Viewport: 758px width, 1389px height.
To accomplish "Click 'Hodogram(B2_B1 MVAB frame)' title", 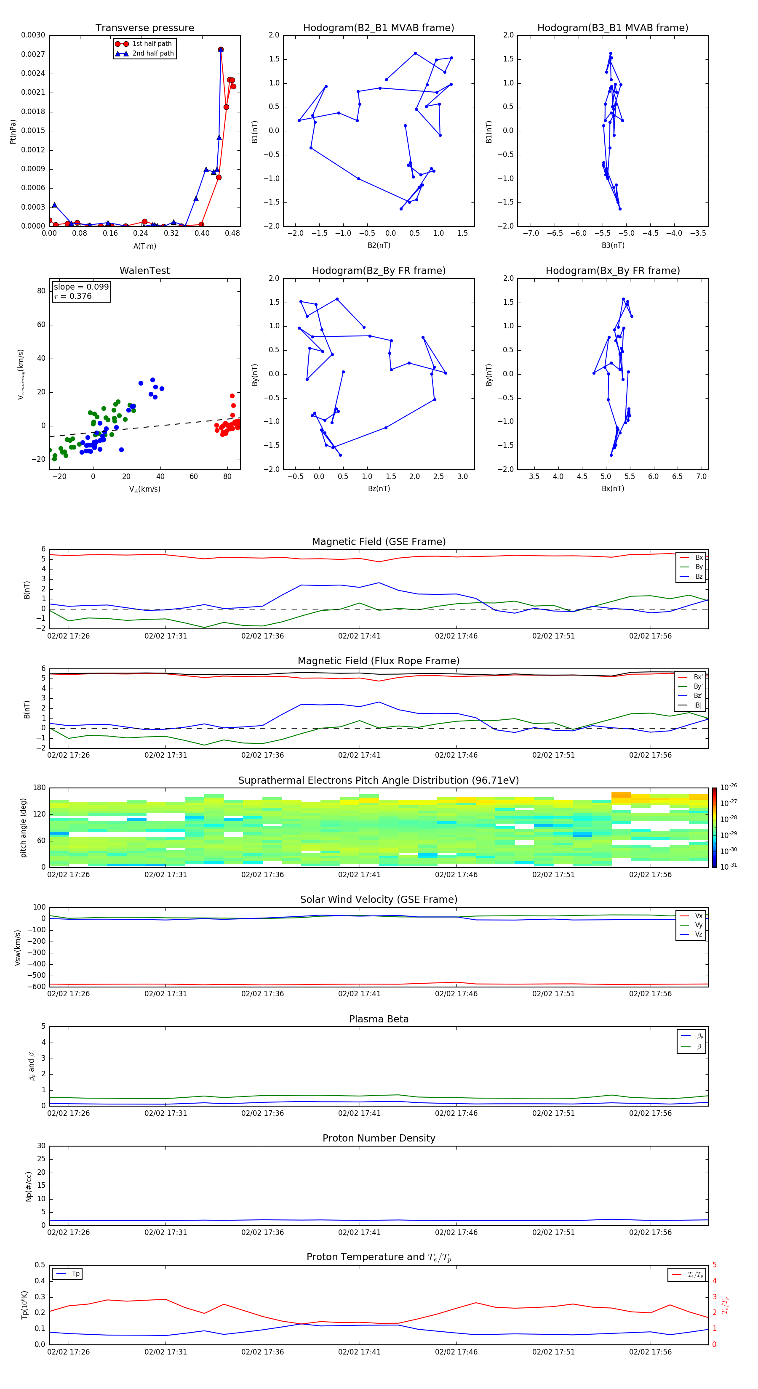I will pyautogui.click(x=379, y=27).
